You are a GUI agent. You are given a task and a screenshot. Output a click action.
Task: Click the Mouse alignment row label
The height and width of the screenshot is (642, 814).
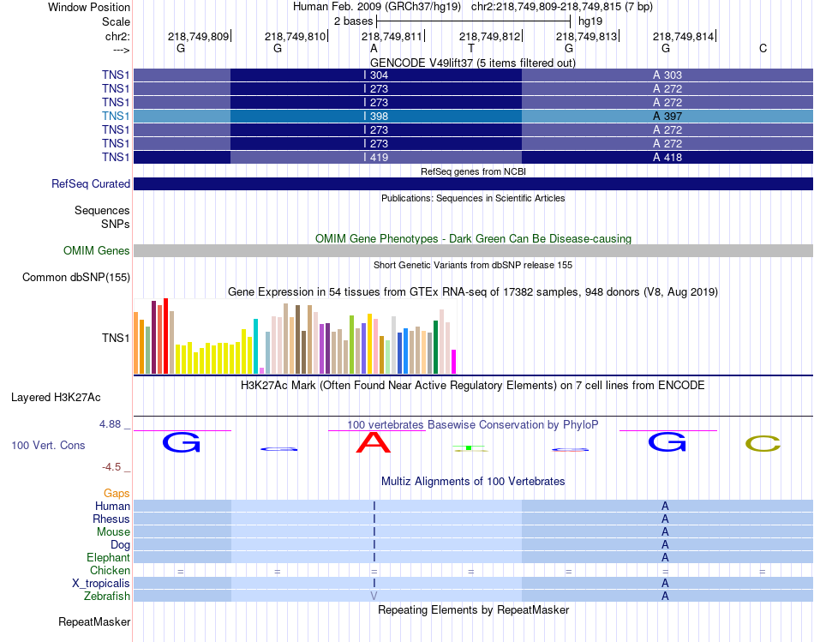pyautogui.click(x=113, y=532)
